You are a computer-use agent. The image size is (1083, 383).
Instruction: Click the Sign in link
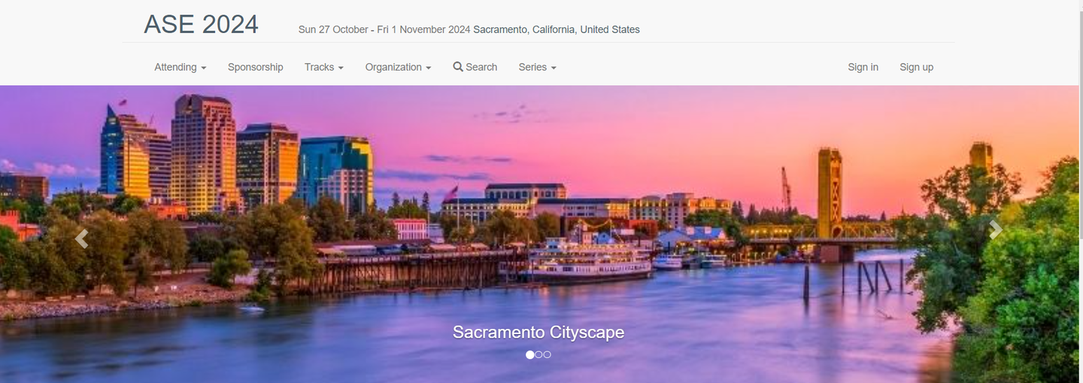click(863, 67)
